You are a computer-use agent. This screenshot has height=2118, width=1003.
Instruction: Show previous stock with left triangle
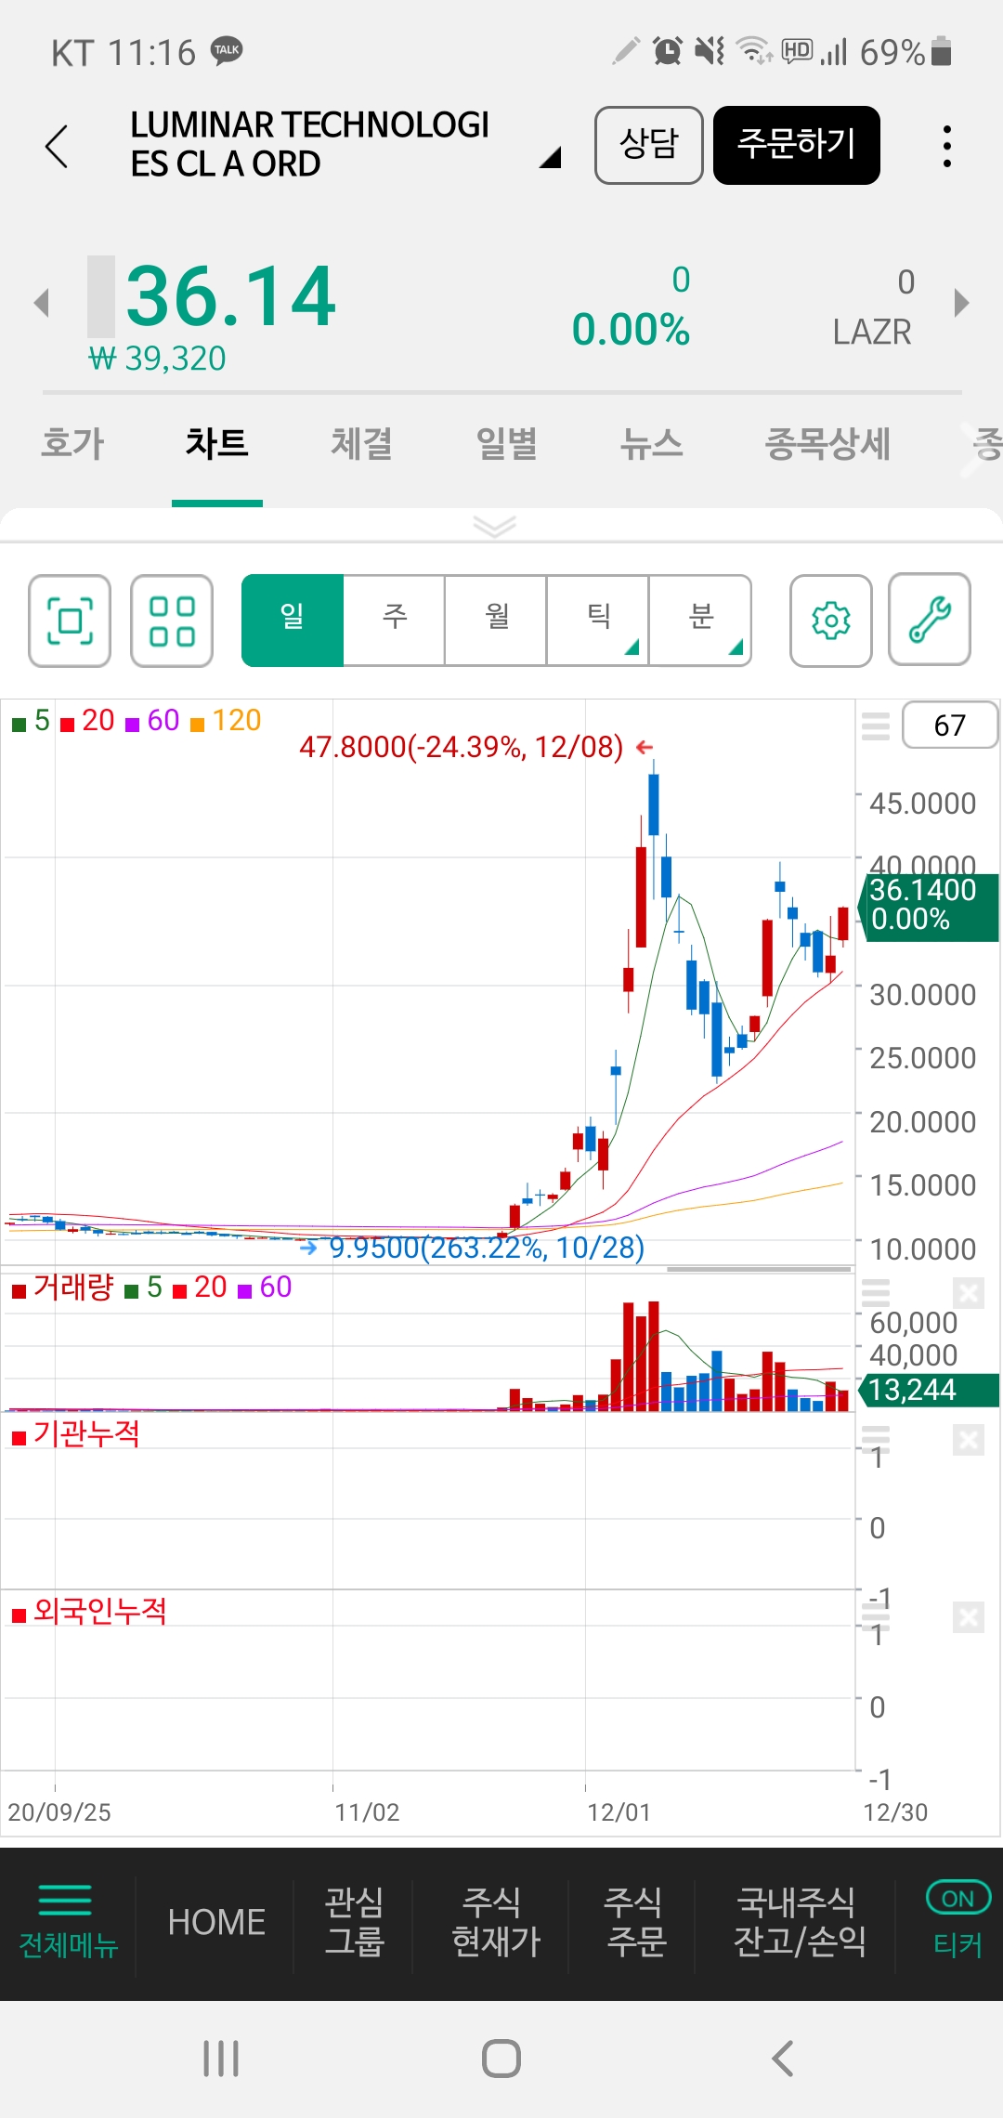pyautogui.click(x=41, y=302)
